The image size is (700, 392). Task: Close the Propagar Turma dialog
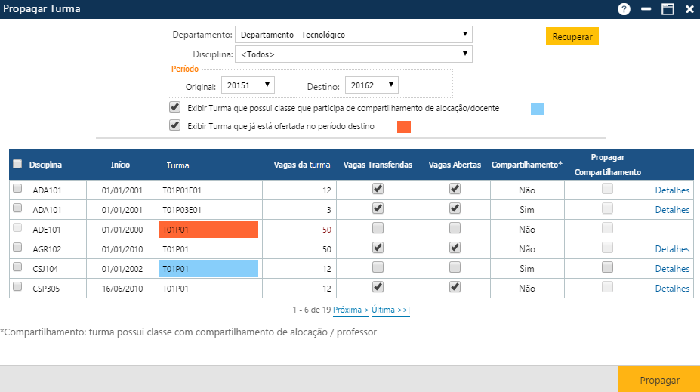[x=689, y=9]
